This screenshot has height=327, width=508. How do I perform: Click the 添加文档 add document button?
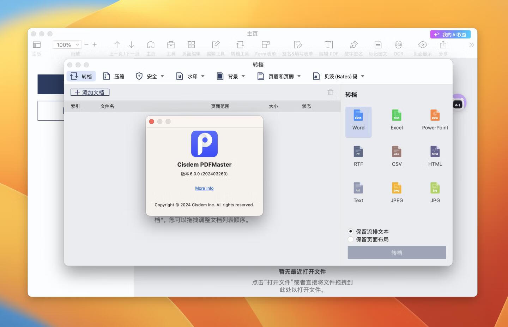(90, 93)
